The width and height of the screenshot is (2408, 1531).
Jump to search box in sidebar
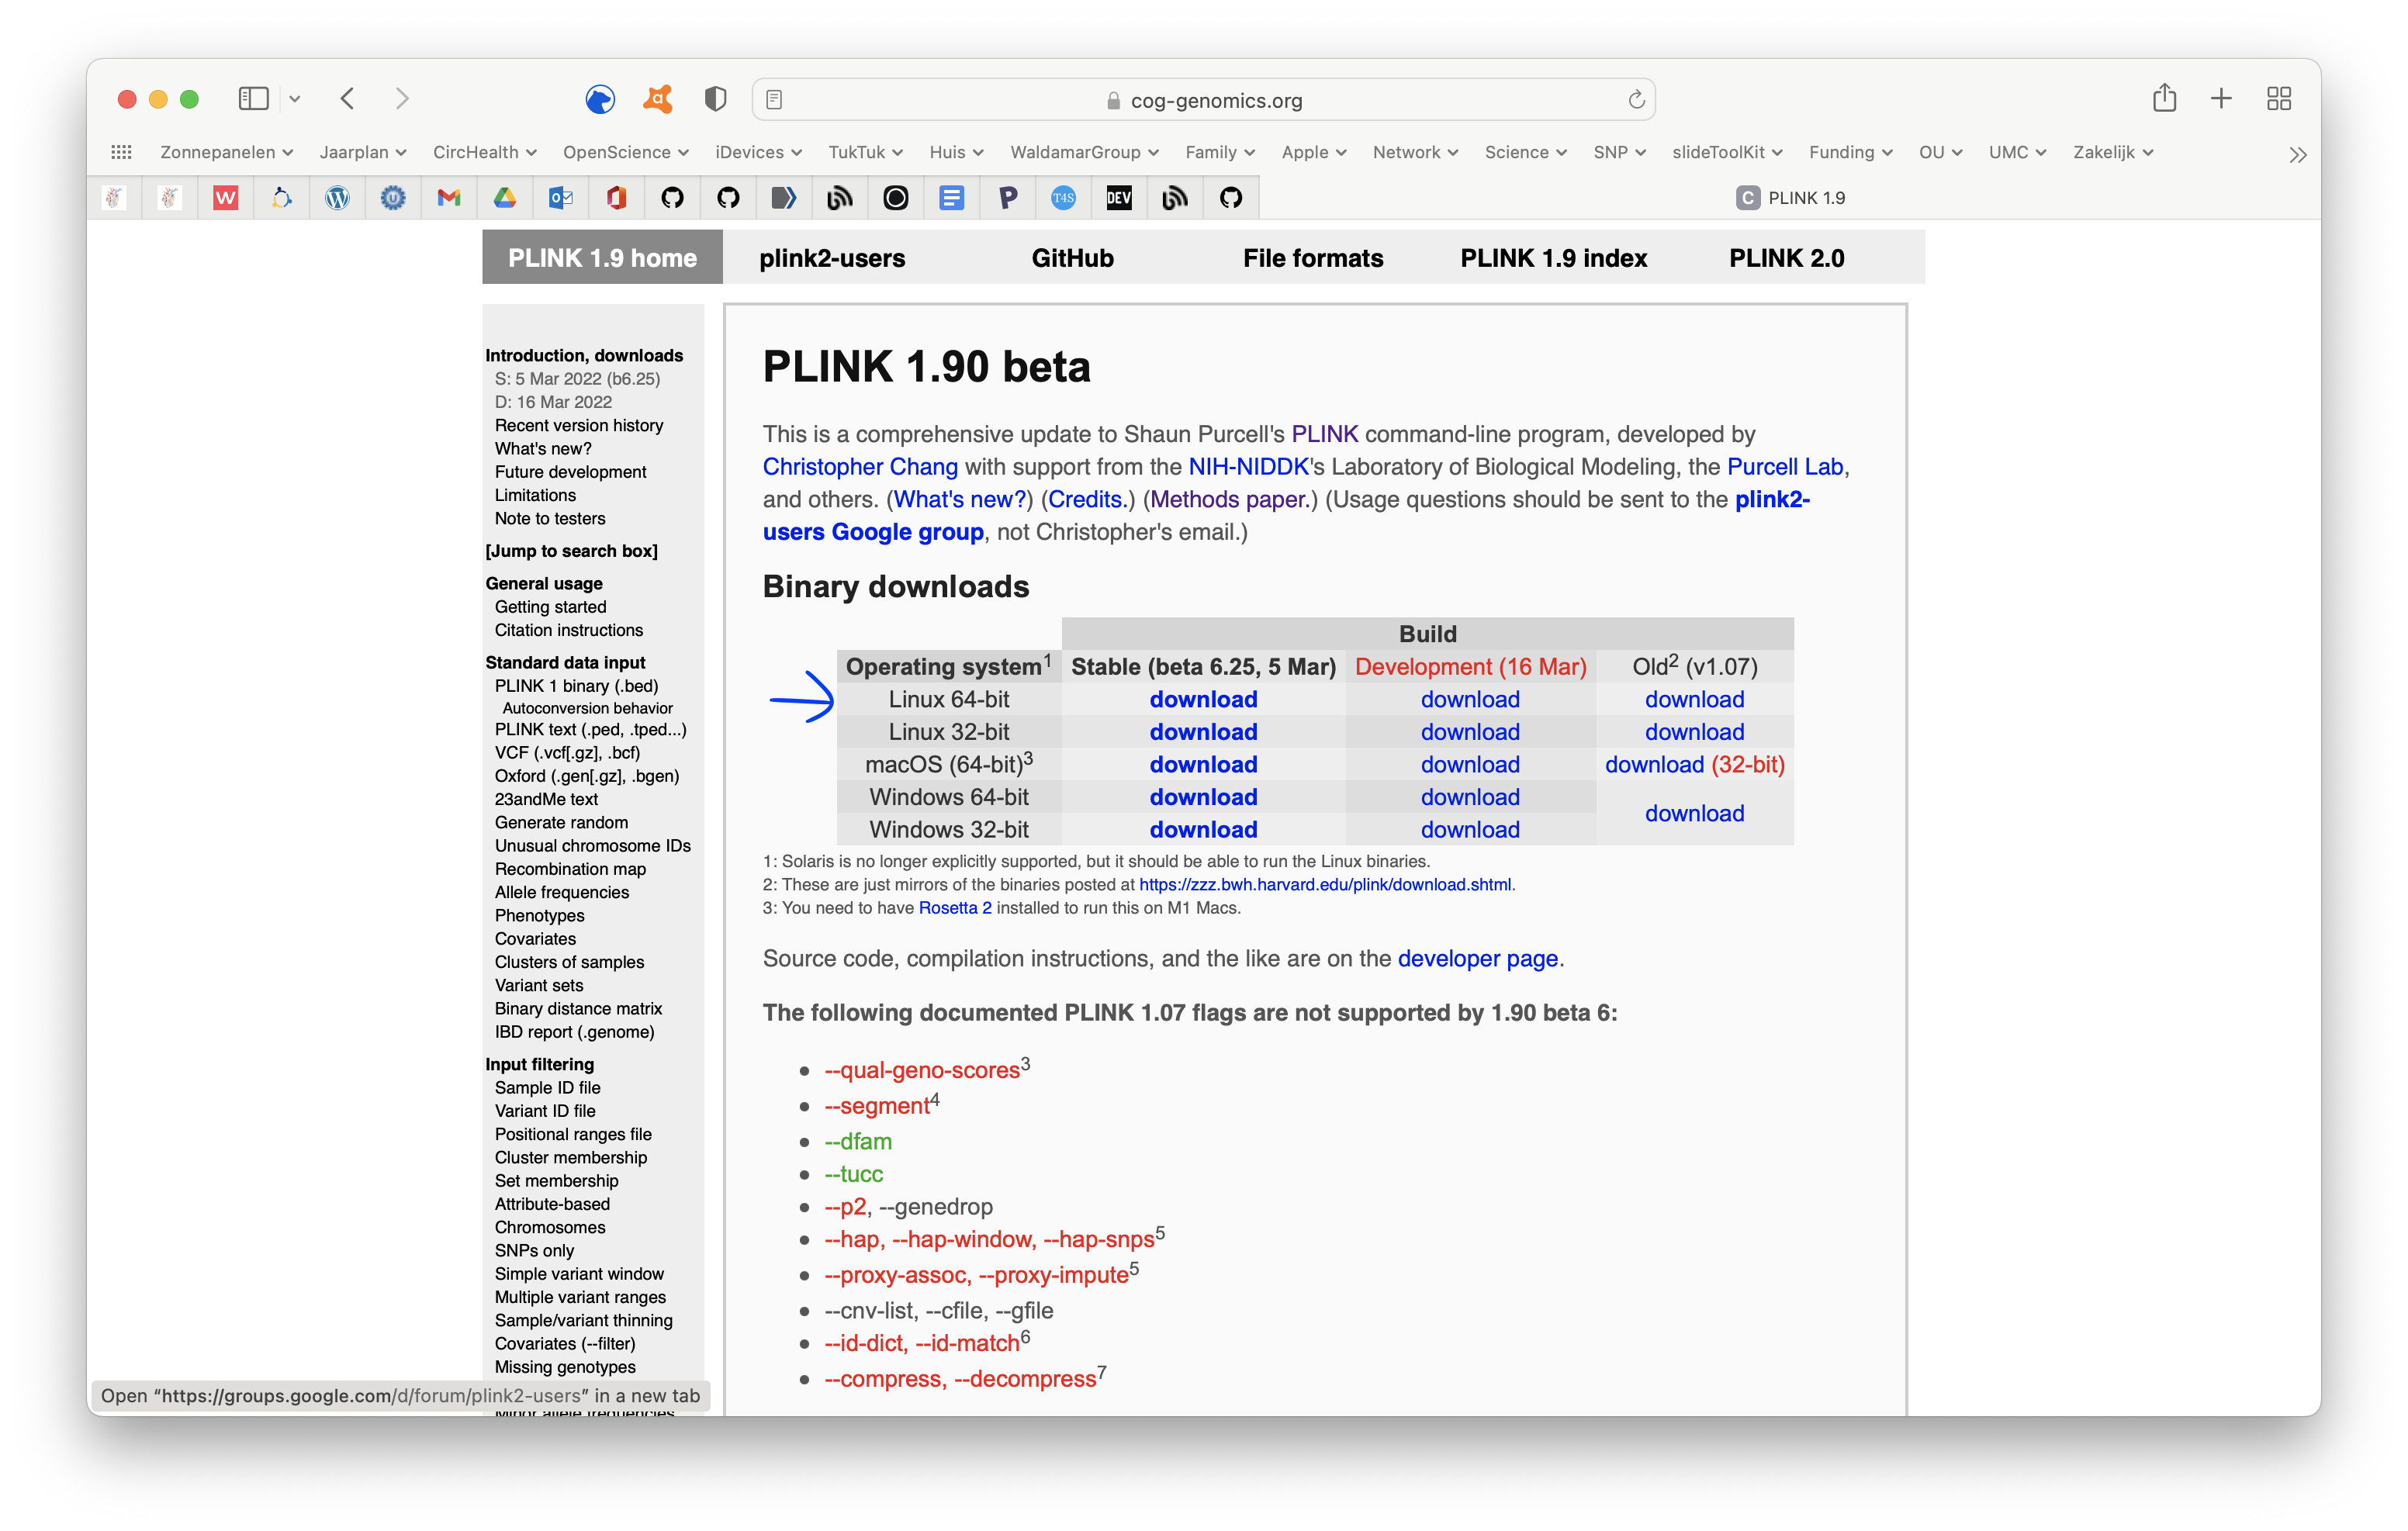tap(571, 551)
